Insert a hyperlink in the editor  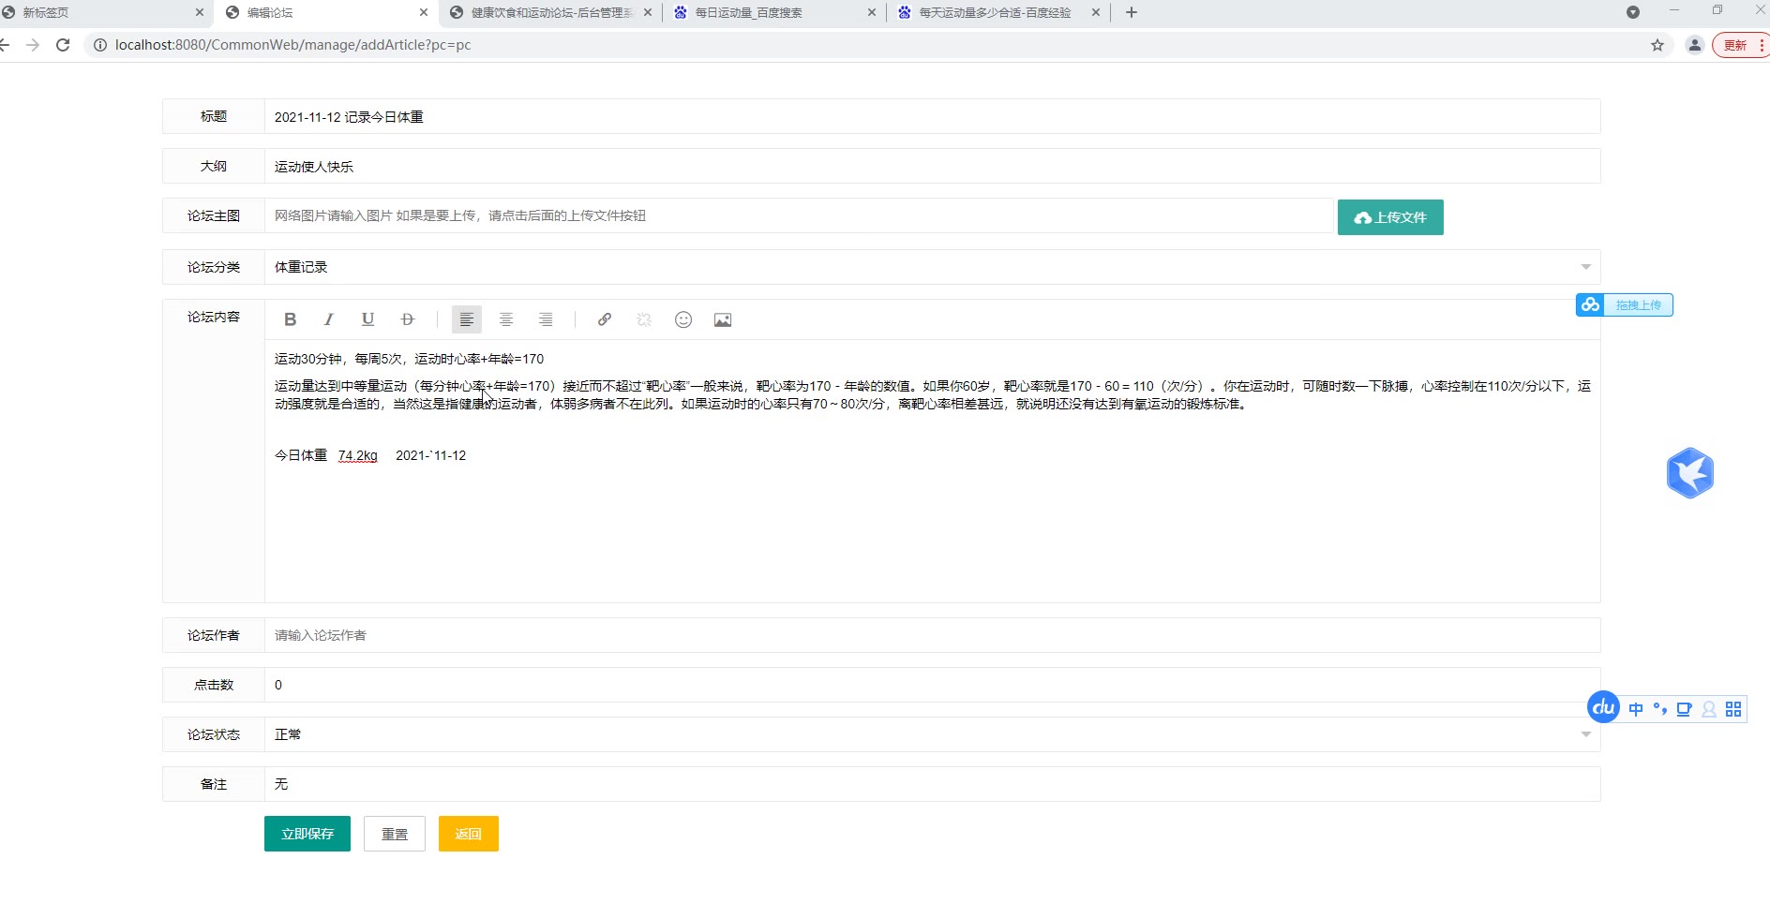(605, 319)
